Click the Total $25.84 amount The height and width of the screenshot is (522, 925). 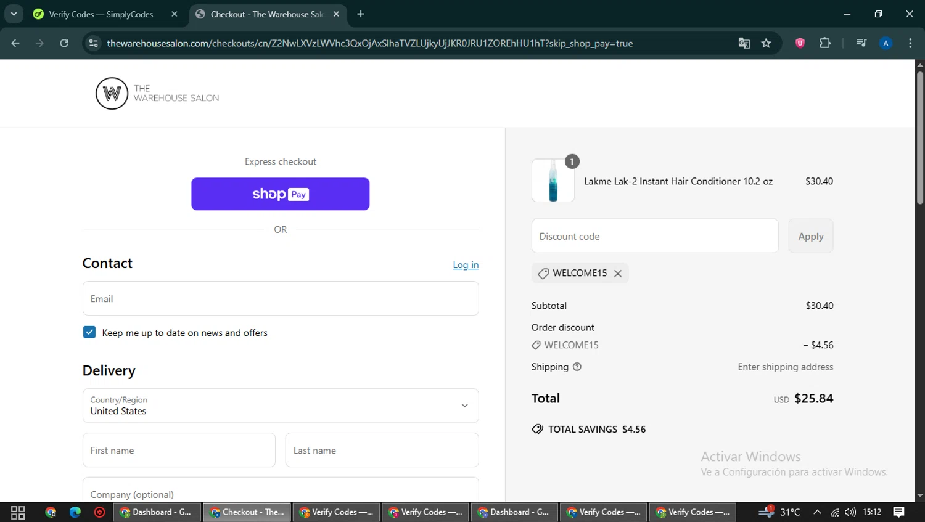point(813,399)
